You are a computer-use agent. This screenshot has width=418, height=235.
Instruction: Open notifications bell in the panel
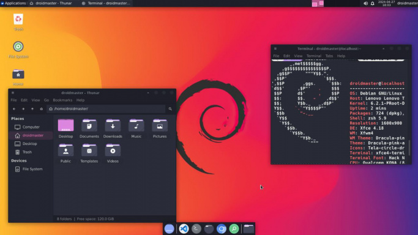[373, 3]
